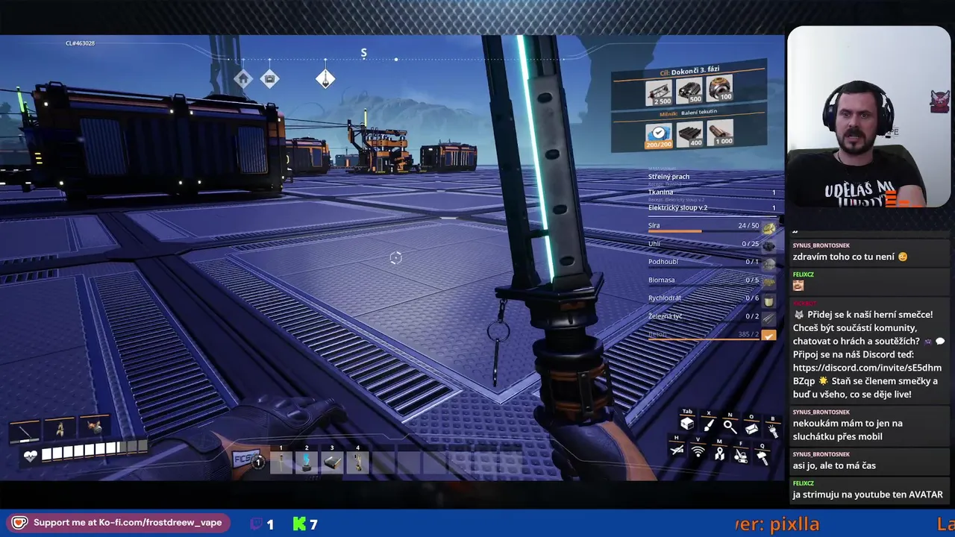Toggle the flashlight icon (B)
Screen dimensions: 955x537
pos(773,430)
